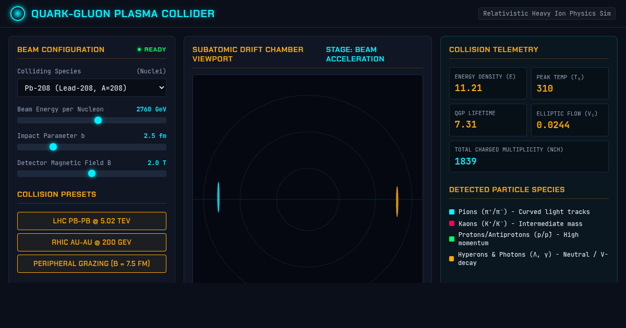Click the Peak Temp value 310

pyautogui.click(x=545, y=89)
